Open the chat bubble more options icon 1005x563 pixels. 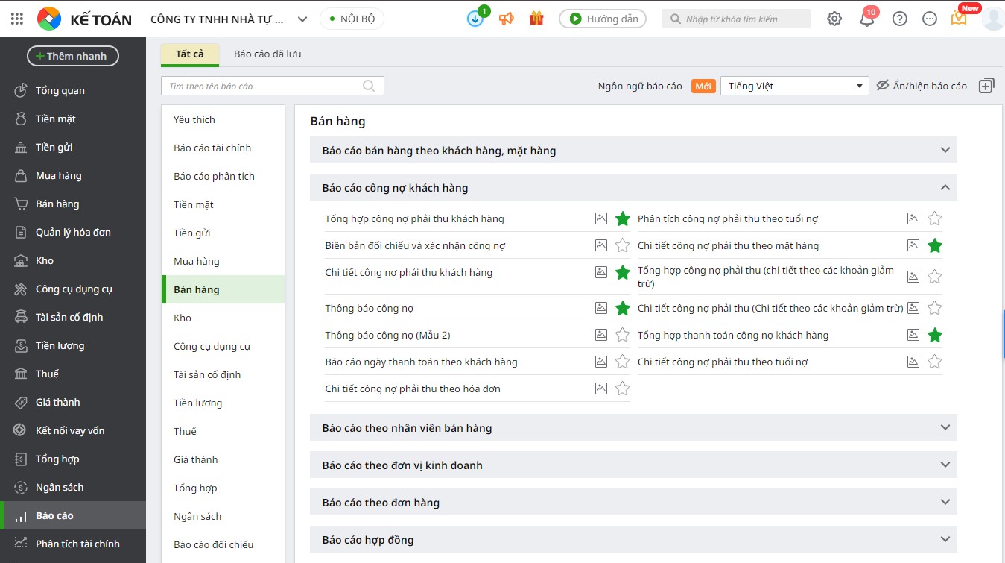(x=930, y=19)
